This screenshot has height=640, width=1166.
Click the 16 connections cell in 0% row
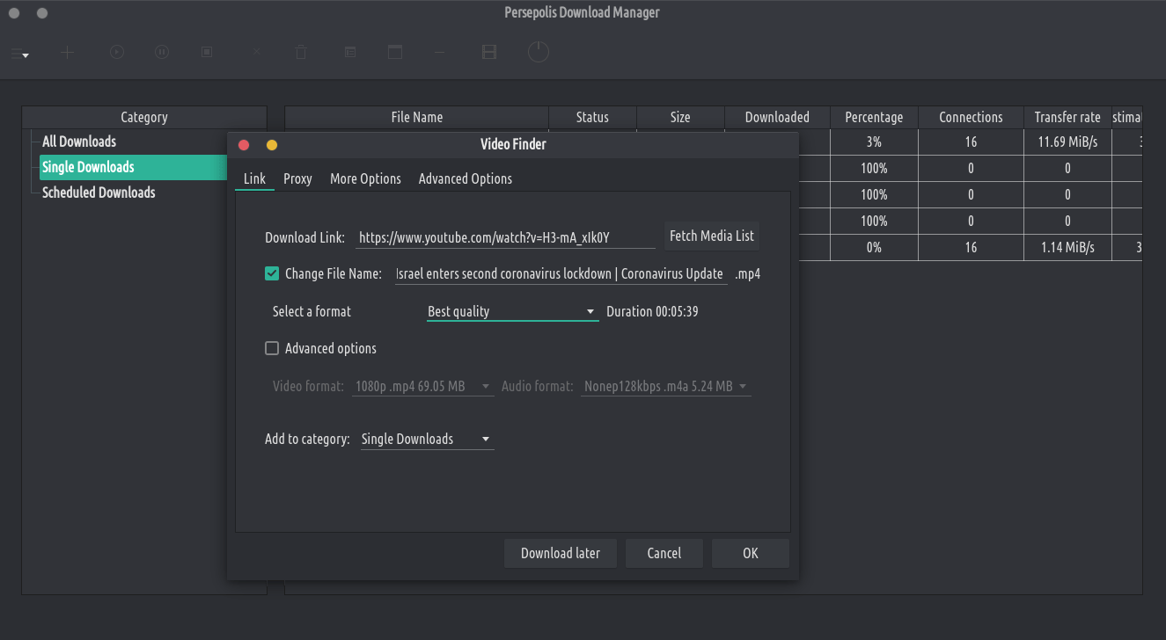pyautogui.click(x=971, y=248)
